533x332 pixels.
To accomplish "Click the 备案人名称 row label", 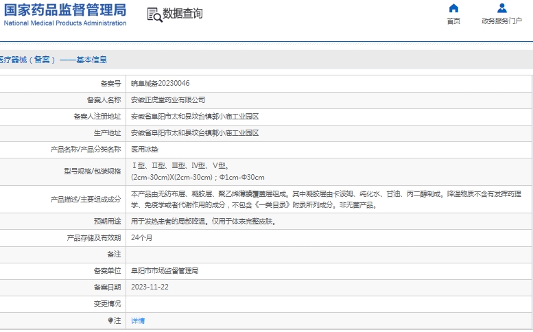I will [x=104, y=100].
